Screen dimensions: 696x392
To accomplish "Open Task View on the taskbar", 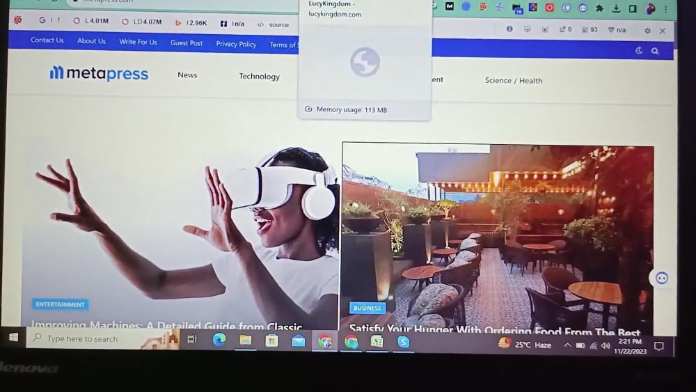I will pyautogui.click(x=192, y=340).
